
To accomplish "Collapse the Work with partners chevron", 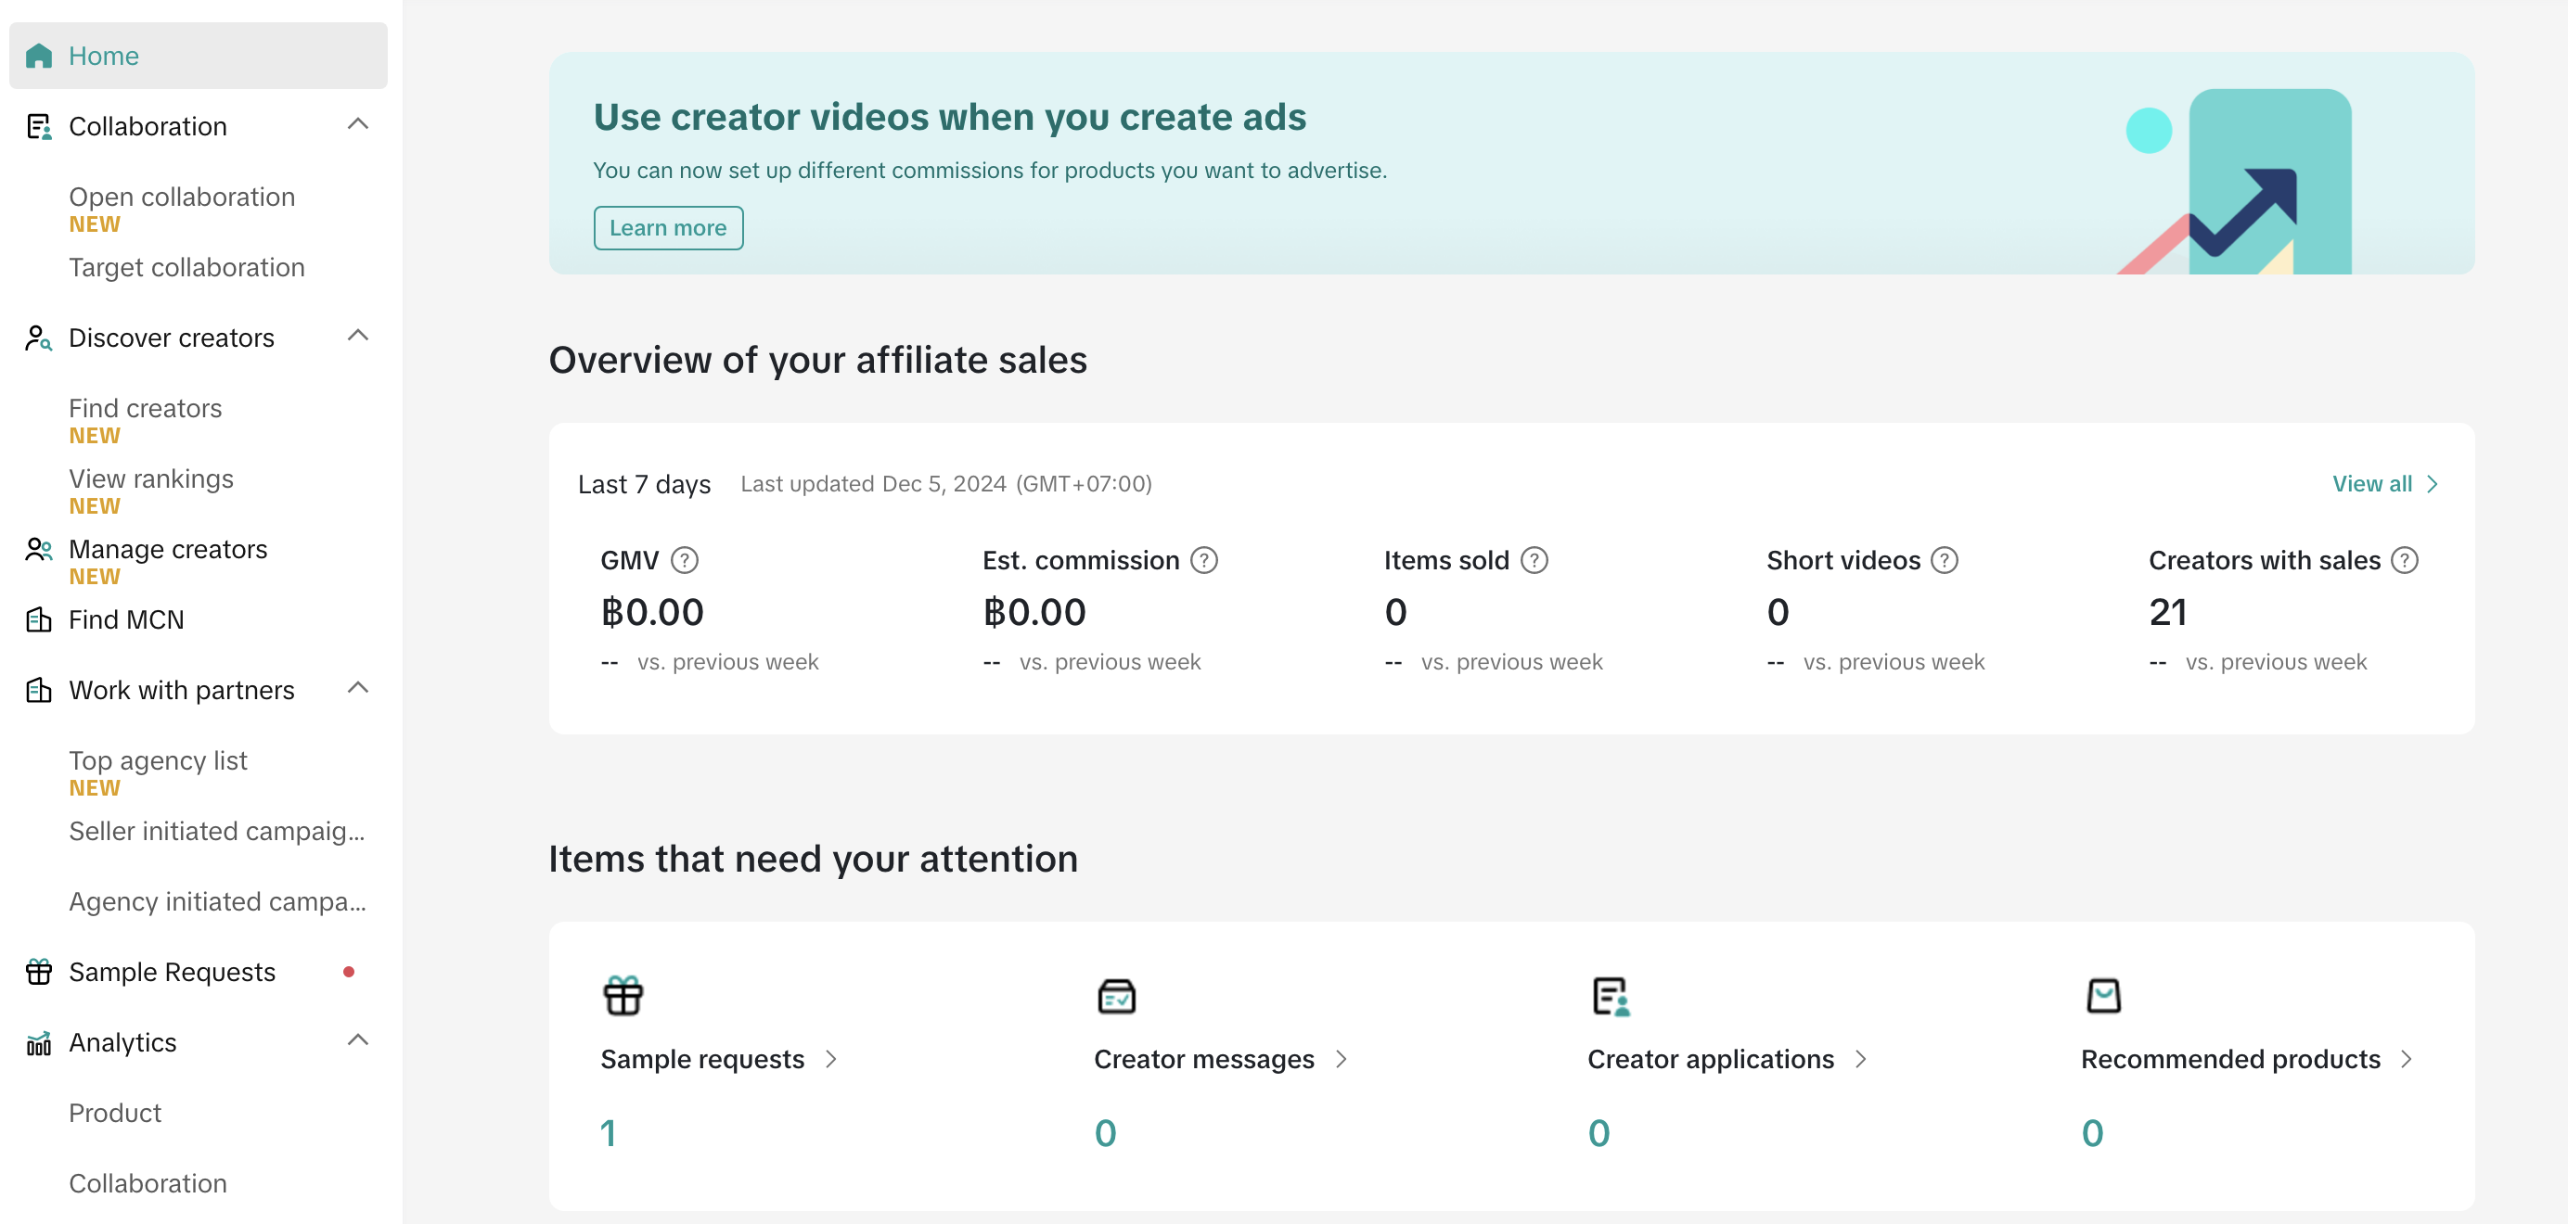I will coord(358,688).
